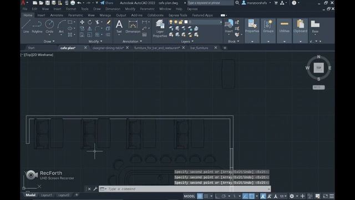The height and width of the screenshot is (200, 355).
Task: Select the Fillet tool
Action: click(98, 28)
